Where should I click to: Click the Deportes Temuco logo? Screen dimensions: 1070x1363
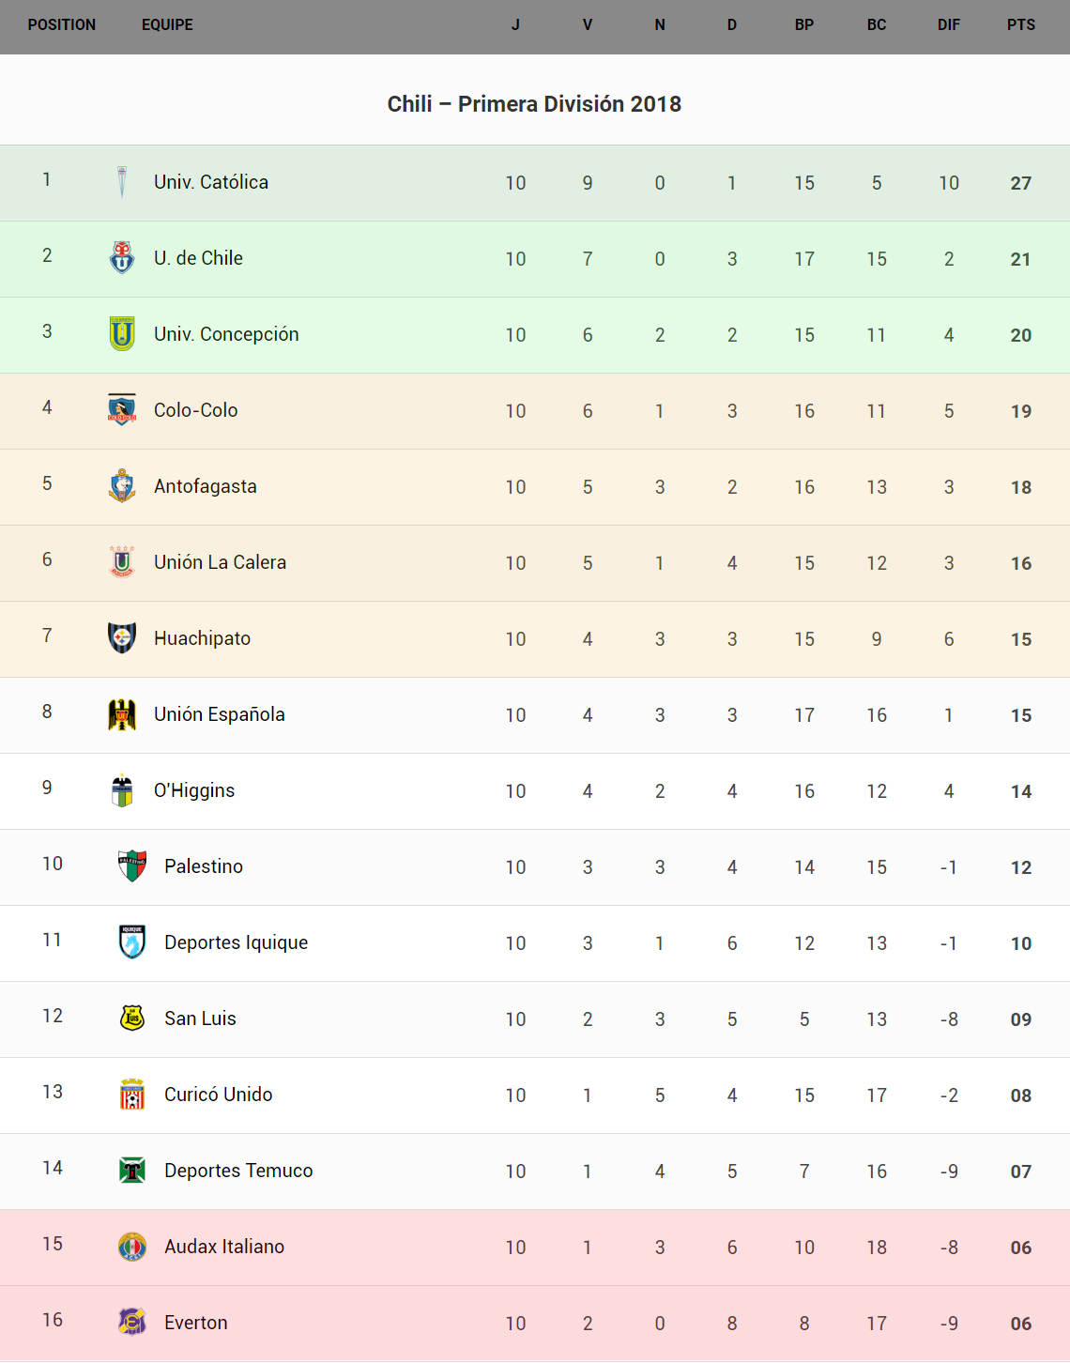coord(132,1170)
